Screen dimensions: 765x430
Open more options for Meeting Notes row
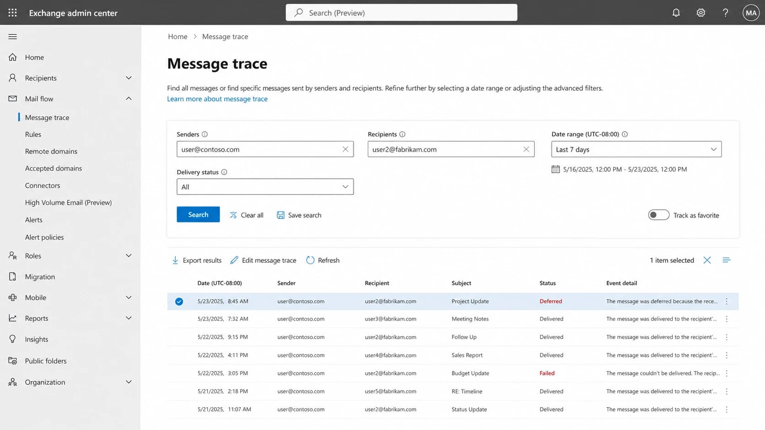pos(727,319)
